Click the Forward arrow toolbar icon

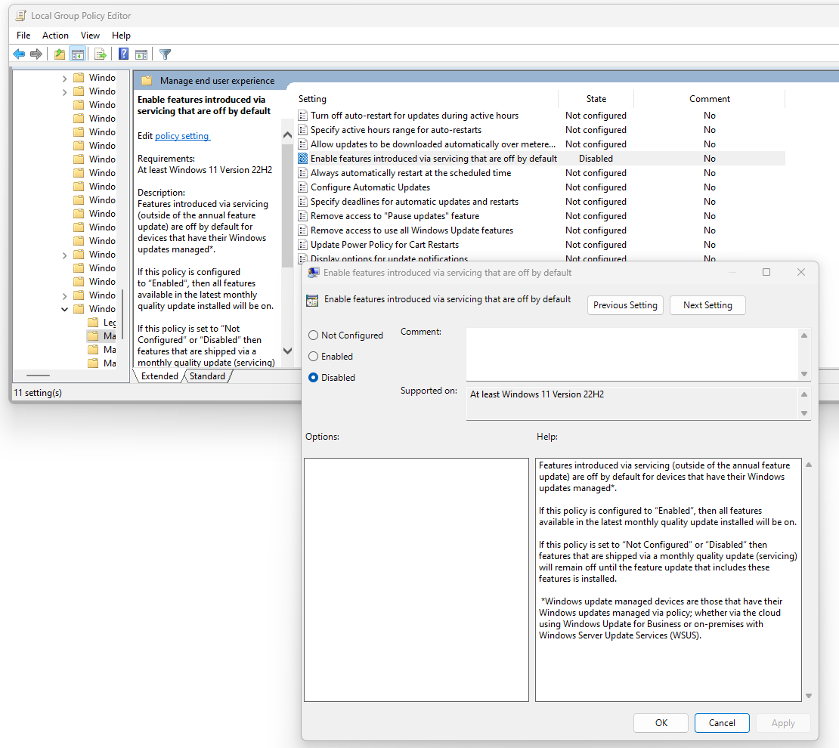pyautogui.click(x=36, y=54)
